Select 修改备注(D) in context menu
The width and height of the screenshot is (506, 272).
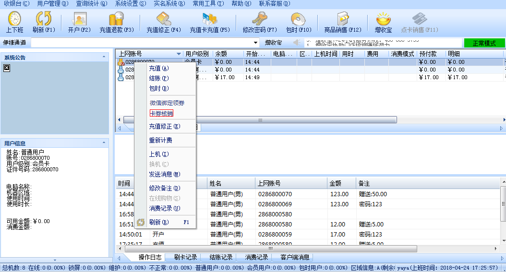(165, 188)
